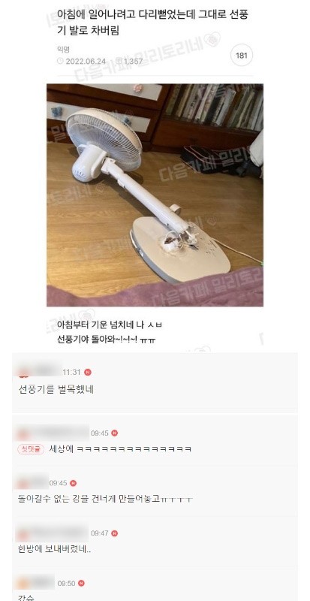Click the 2022.06.24 post date

coord(85,62)
